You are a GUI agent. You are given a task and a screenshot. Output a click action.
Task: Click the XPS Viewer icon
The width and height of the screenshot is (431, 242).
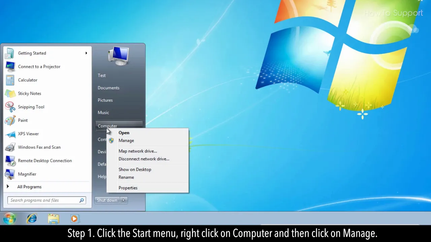coord(10,134)
